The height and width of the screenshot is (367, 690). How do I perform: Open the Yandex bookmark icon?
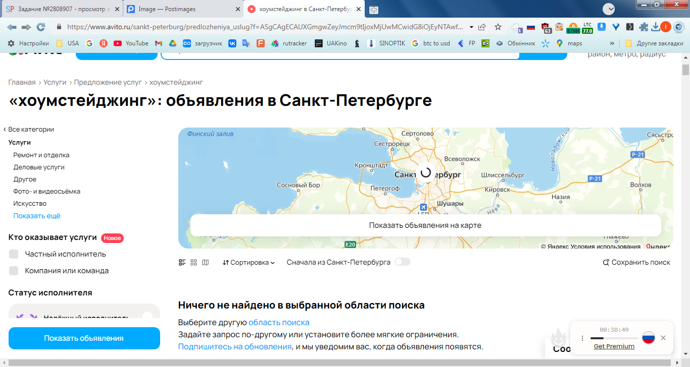pos(104,43)
